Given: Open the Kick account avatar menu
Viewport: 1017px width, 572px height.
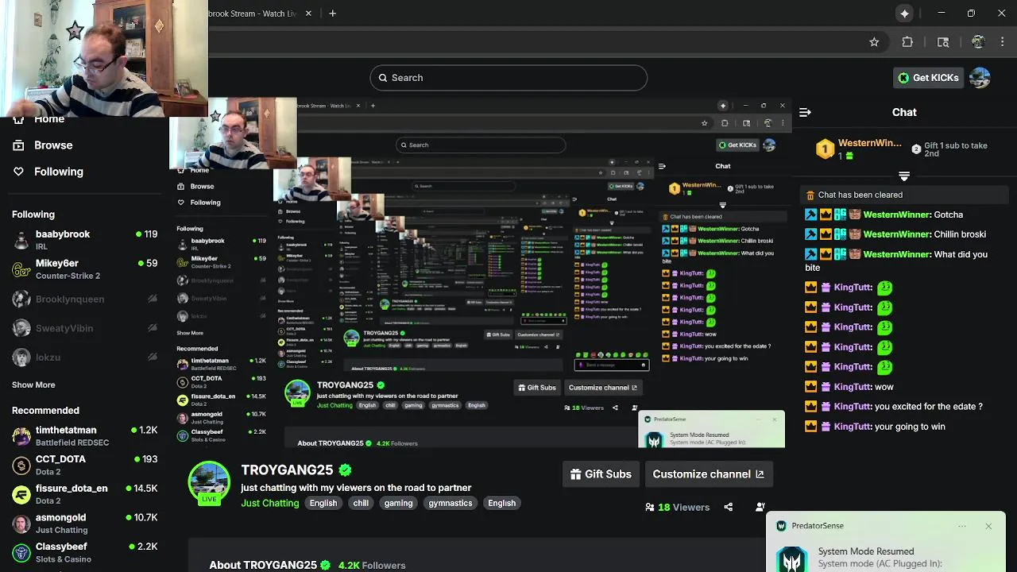Looking at the screenshot, I should click(x=980, y=77).
